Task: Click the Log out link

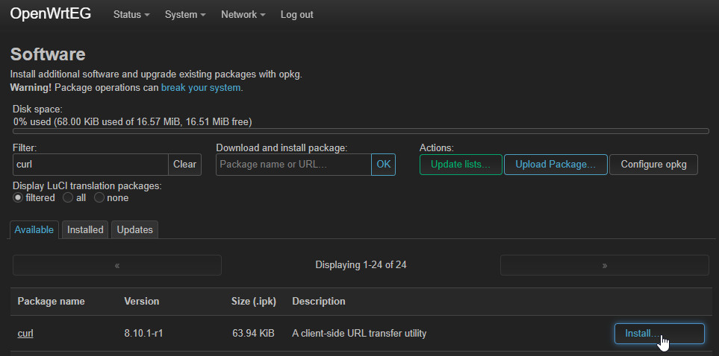Action: tap(296, 15)
